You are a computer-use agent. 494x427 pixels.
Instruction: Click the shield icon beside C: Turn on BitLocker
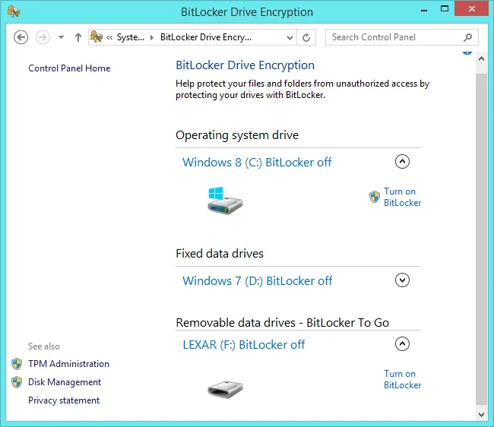point(375,197)
